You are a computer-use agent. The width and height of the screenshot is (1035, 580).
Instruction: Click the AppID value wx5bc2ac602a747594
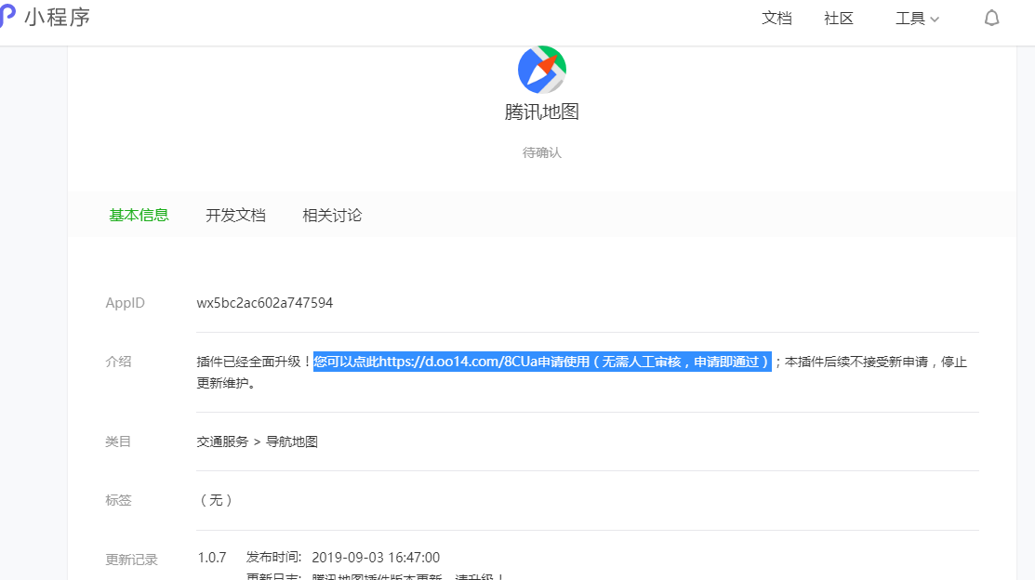coord(265,303)
